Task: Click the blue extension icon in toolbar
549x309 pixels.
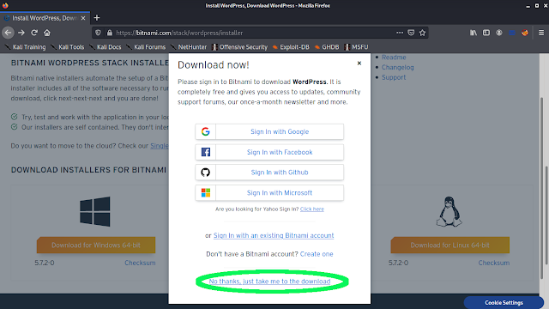Action: [512, 33]
